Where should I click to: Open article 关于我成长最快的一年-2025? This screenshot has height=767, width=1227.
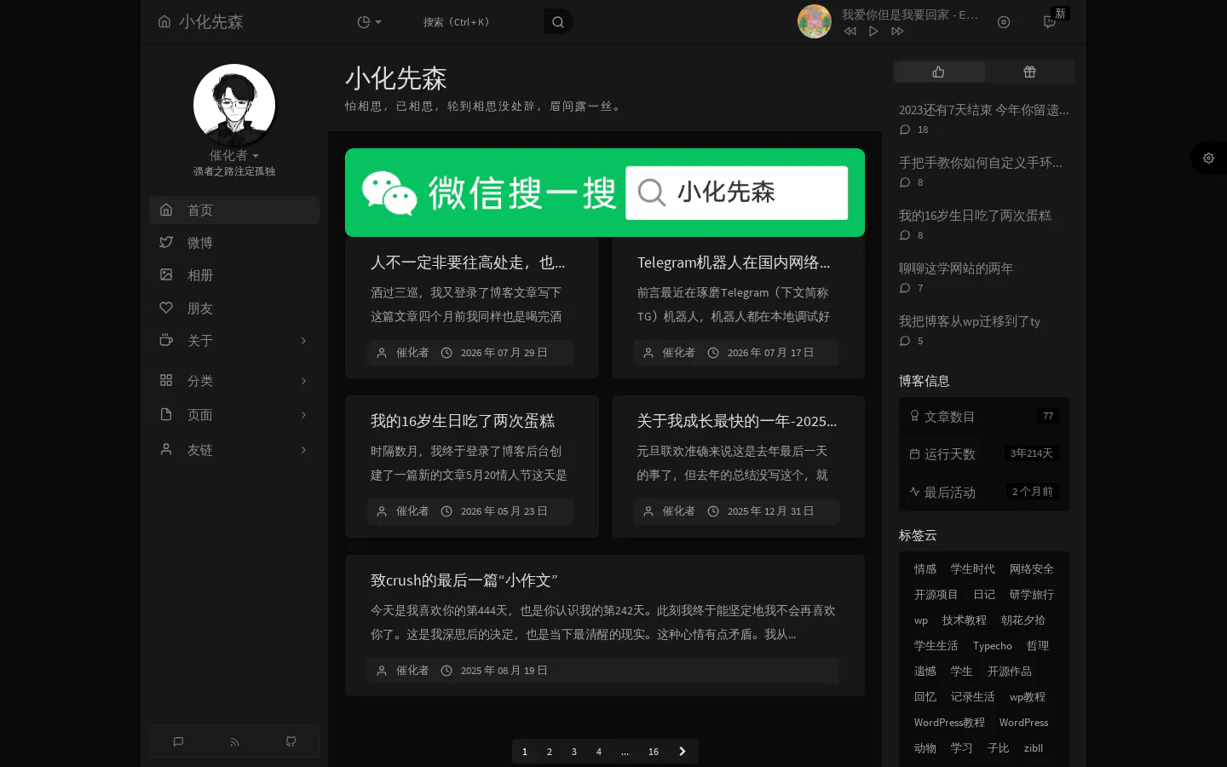[737, 421]
